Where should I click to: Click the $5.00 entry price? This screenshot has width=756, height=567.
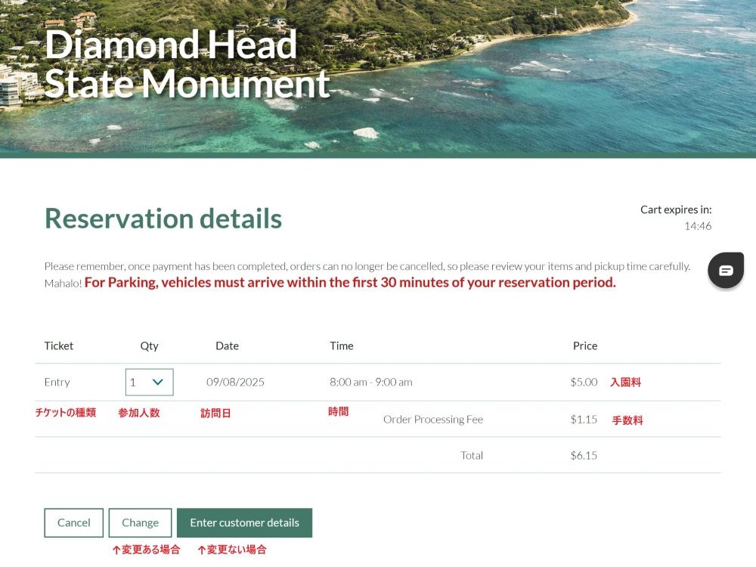click(x=584, y=383)
